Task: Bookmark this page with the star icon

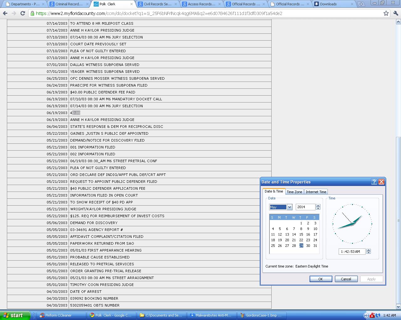Action: point(386,13)
